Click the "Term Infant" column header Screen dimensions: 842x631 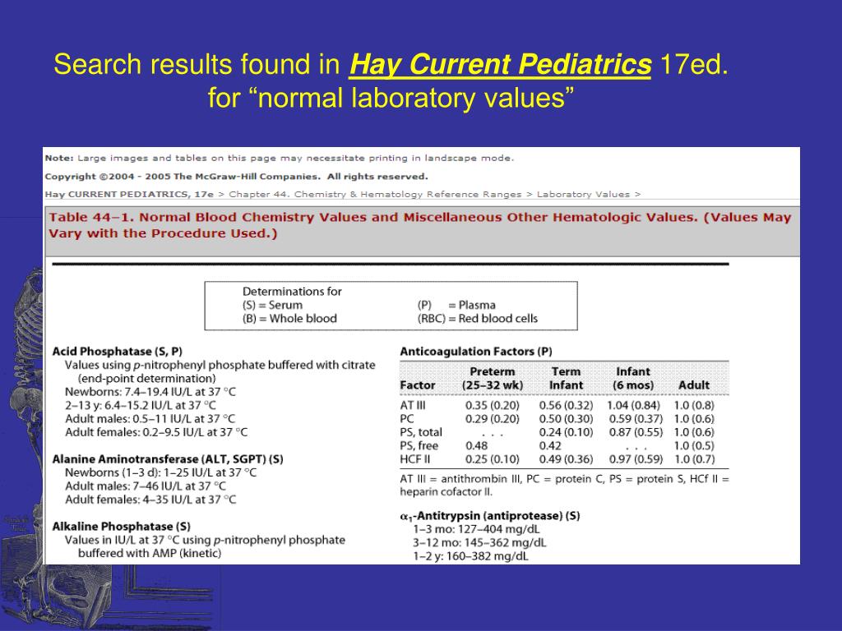point(566,378)
